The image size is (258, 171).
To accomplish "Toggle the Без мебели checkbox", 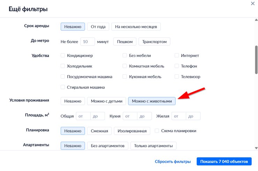I will tap(125, 56).
